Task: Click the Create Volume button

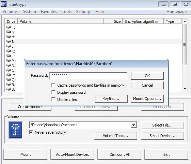Action: click(30, 108)
